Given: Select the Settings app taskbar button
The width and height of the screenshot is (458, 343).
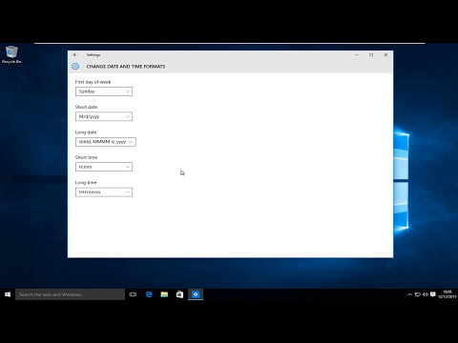Looking at the screenshot, I should pos(196,294).
